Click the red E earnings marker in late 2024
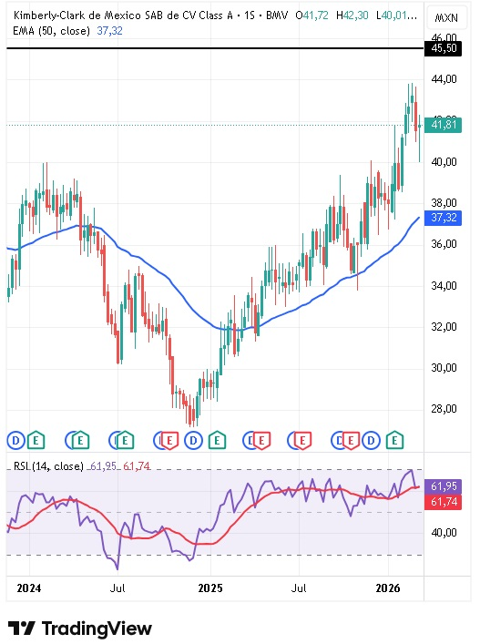480x644 pixels. [169, 441]
